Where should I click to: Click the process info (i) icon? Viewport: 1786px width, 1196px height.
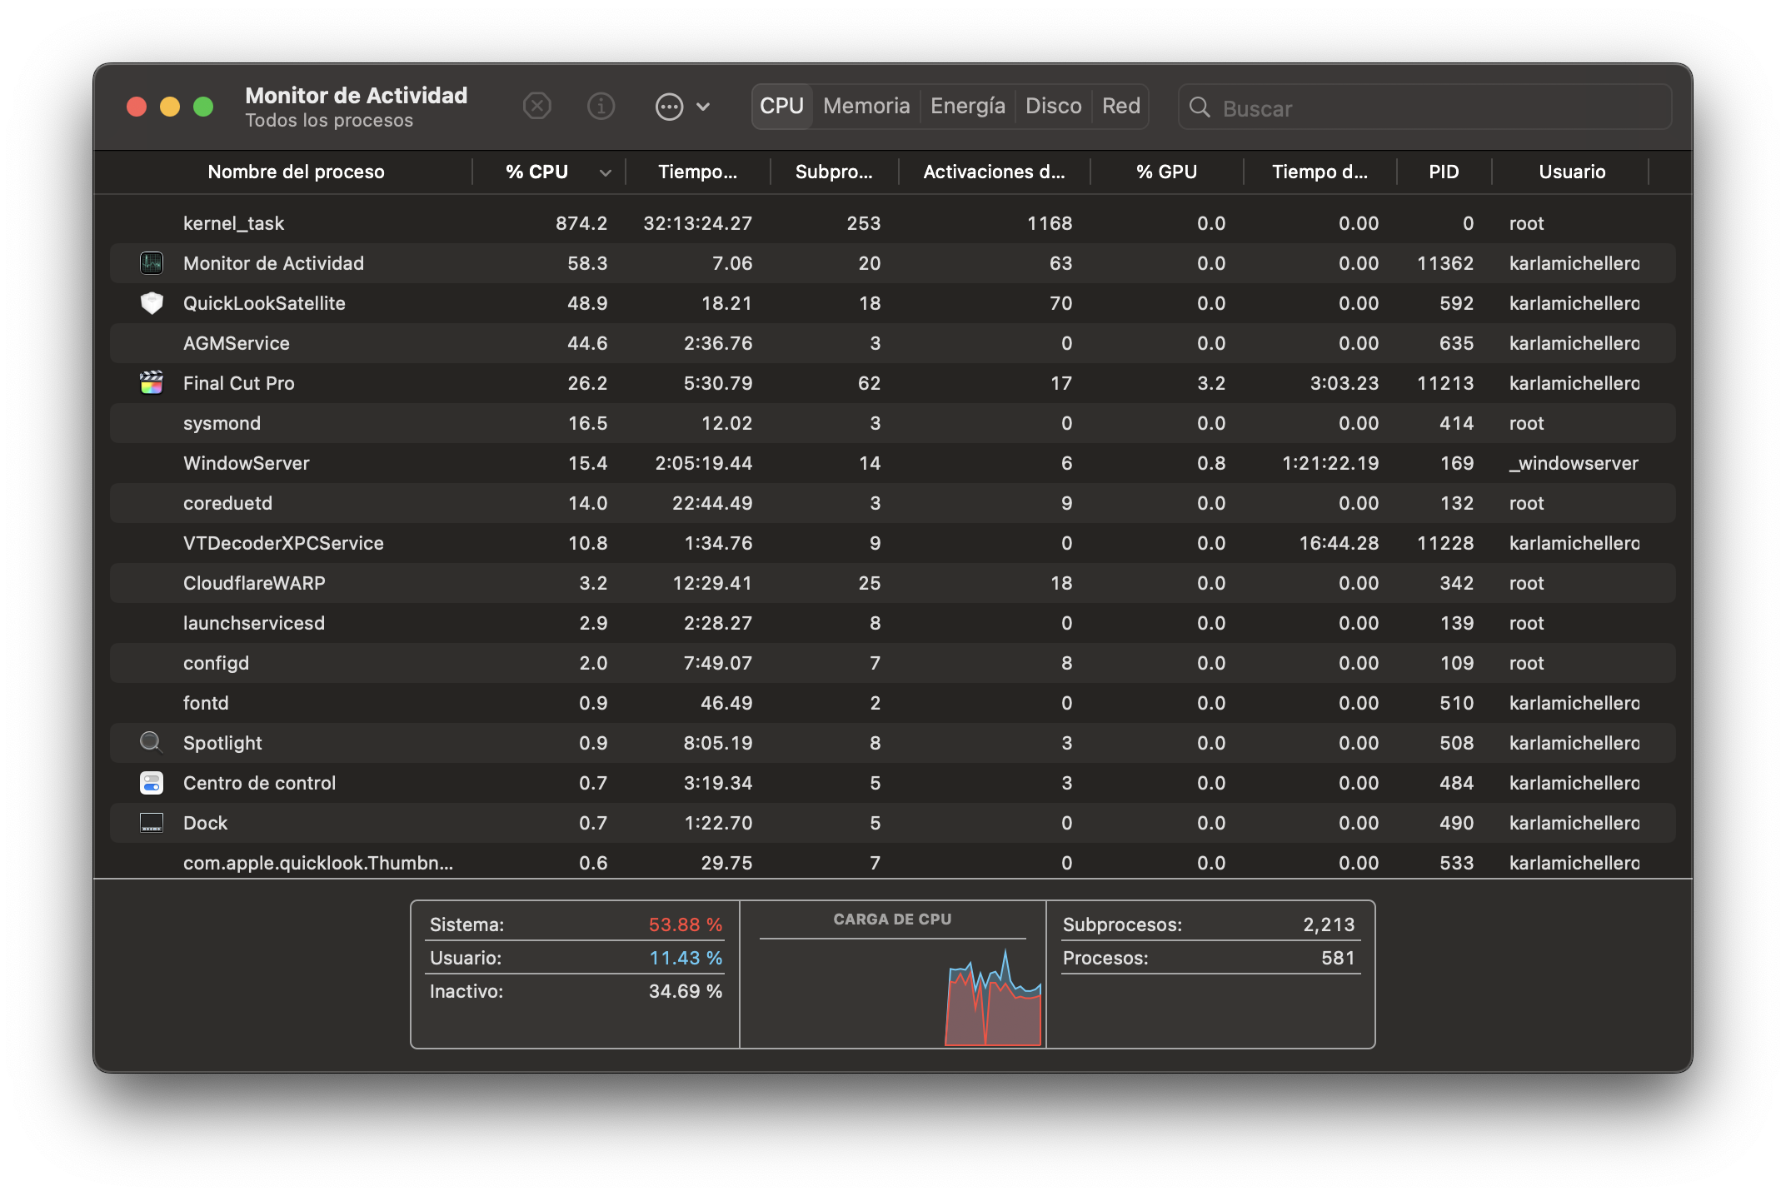[x=601, y=107]
